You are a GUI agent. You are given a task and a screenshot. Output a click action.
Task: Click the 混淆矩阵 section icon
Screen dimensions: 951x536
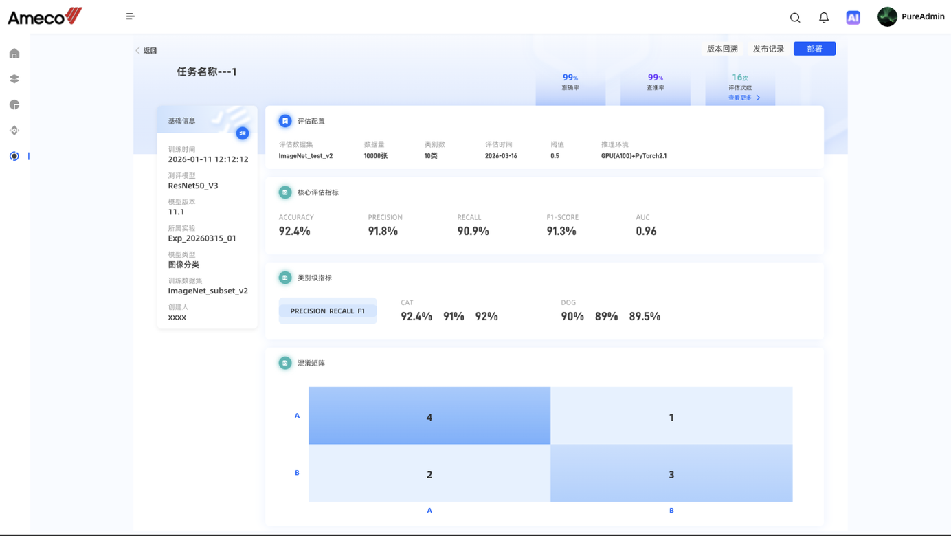click(285, 363)
